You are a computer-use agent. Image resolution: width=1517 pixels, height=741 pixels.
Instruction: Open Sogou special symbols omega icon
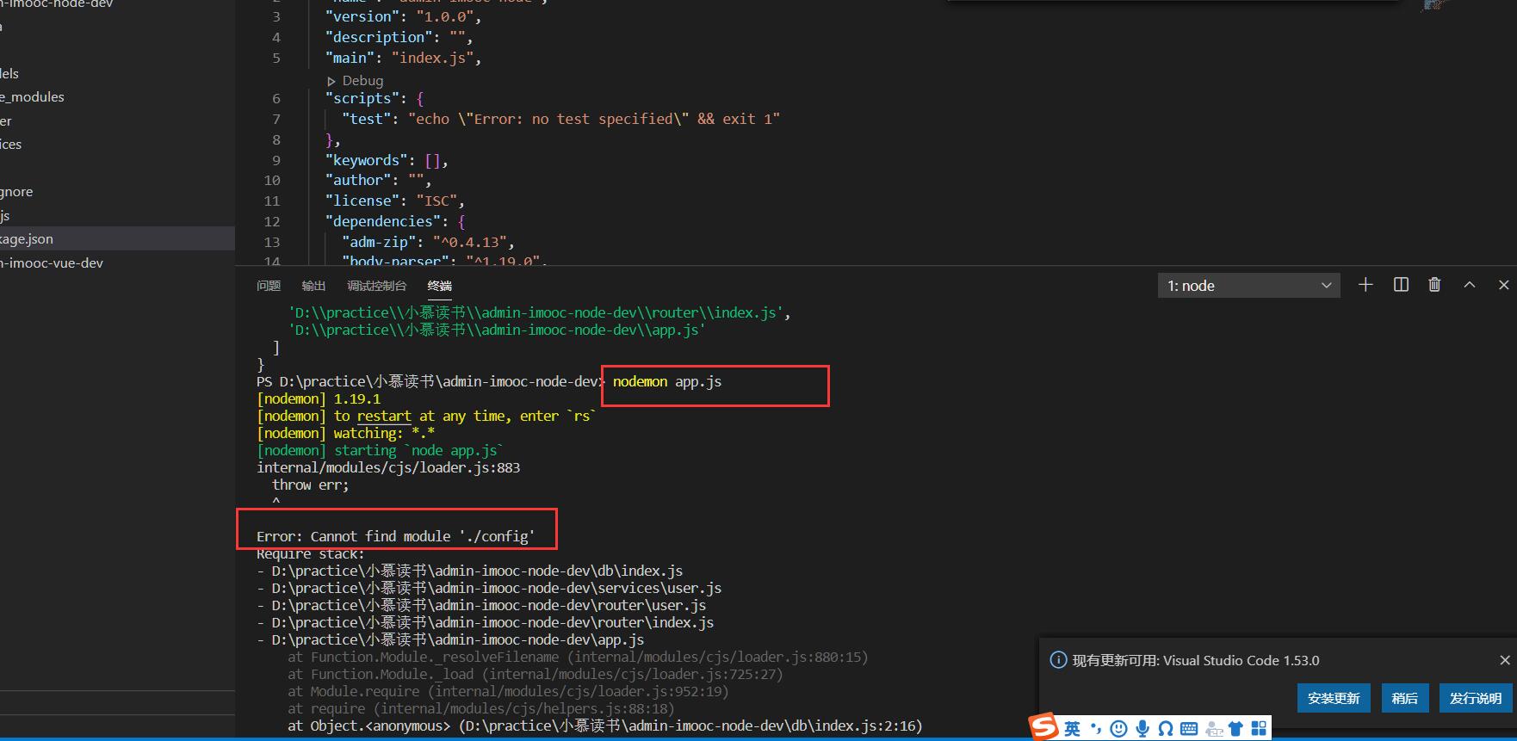(x=1165, y=729)
